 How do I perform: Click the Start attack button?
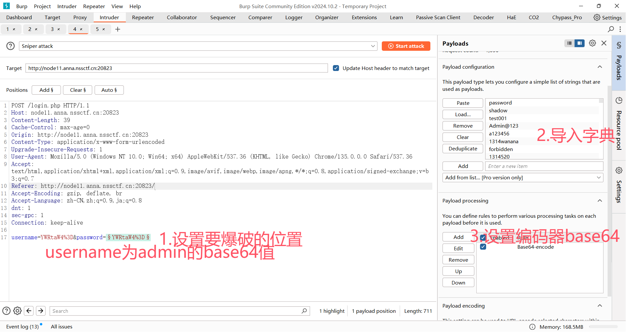tap(406, 46)
